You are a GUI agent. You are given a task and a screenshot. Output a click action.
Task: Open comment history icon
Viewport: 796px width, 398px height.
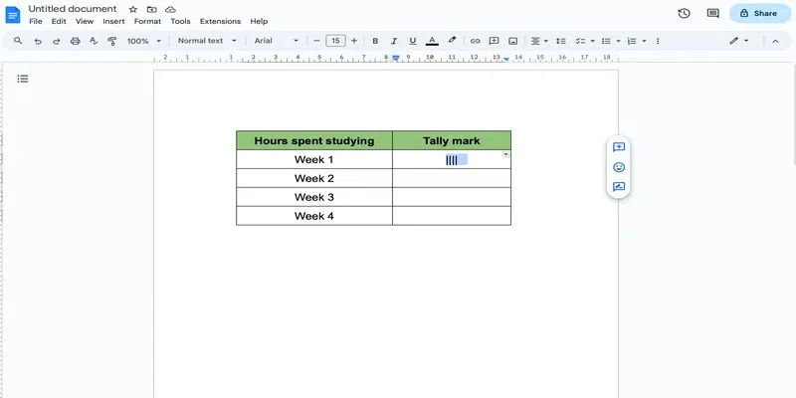coord(712,13)
